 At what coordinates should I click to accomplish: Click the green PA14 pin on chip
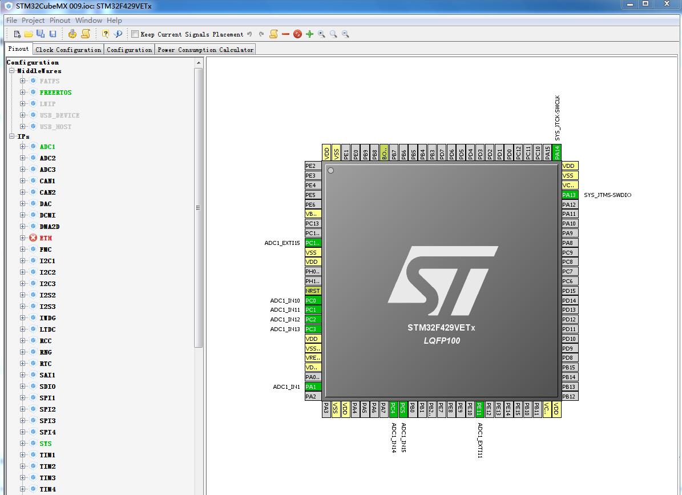point(557,152)
